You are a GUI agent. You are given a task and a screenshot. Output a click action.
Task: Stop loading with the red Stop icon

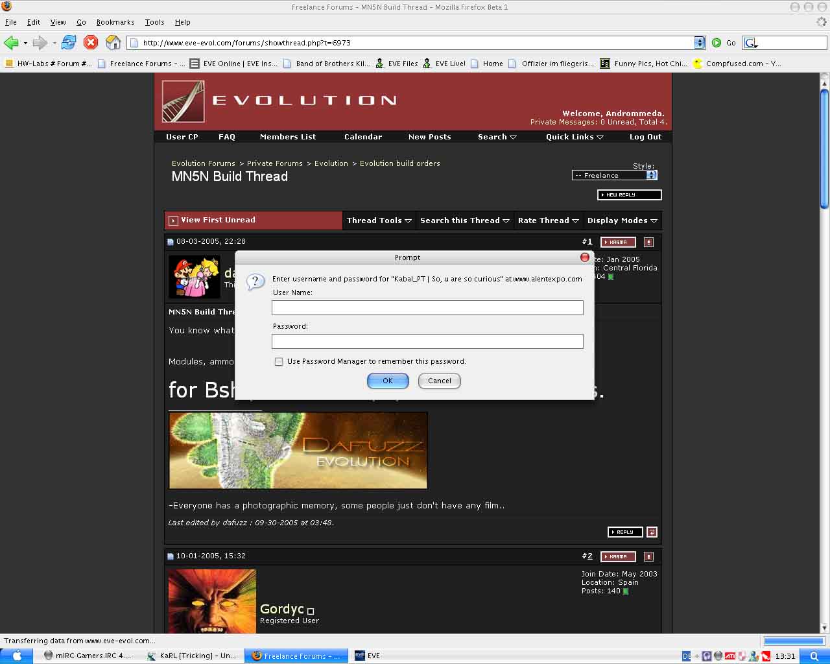tap(91, 43)
